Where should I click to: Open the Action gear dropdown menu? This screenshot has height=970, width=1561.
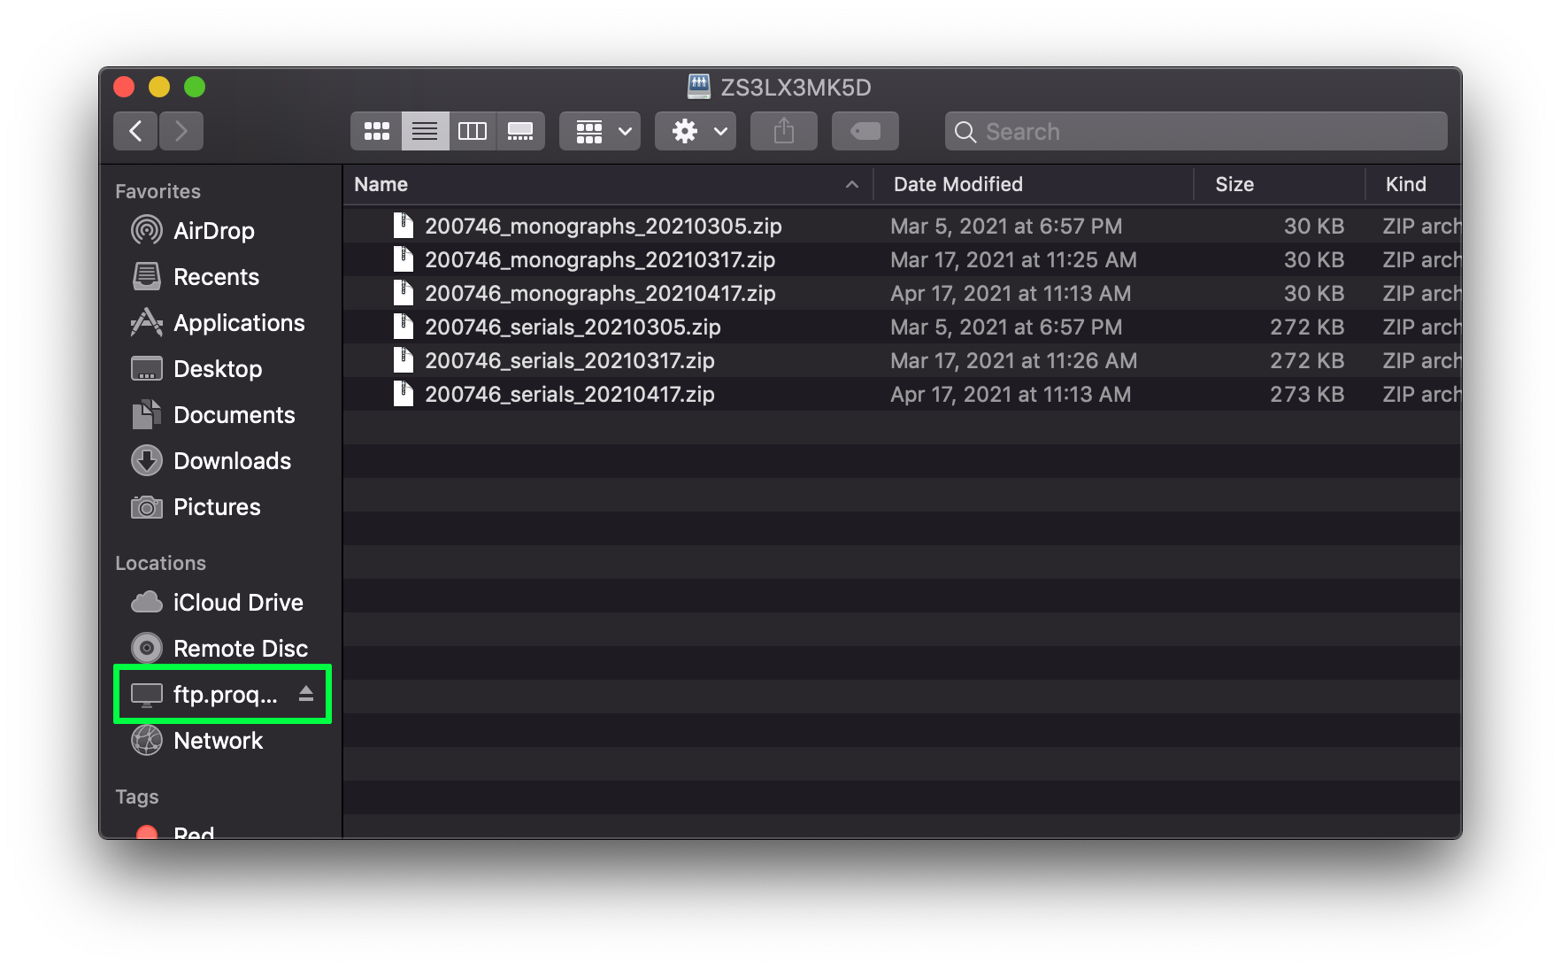[x=695, y=131]
